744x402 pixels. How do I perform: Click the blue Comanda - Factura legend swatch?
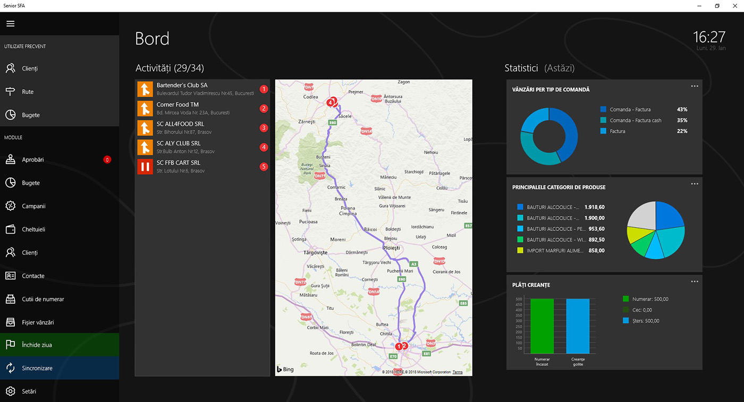[x=603, y=109]
